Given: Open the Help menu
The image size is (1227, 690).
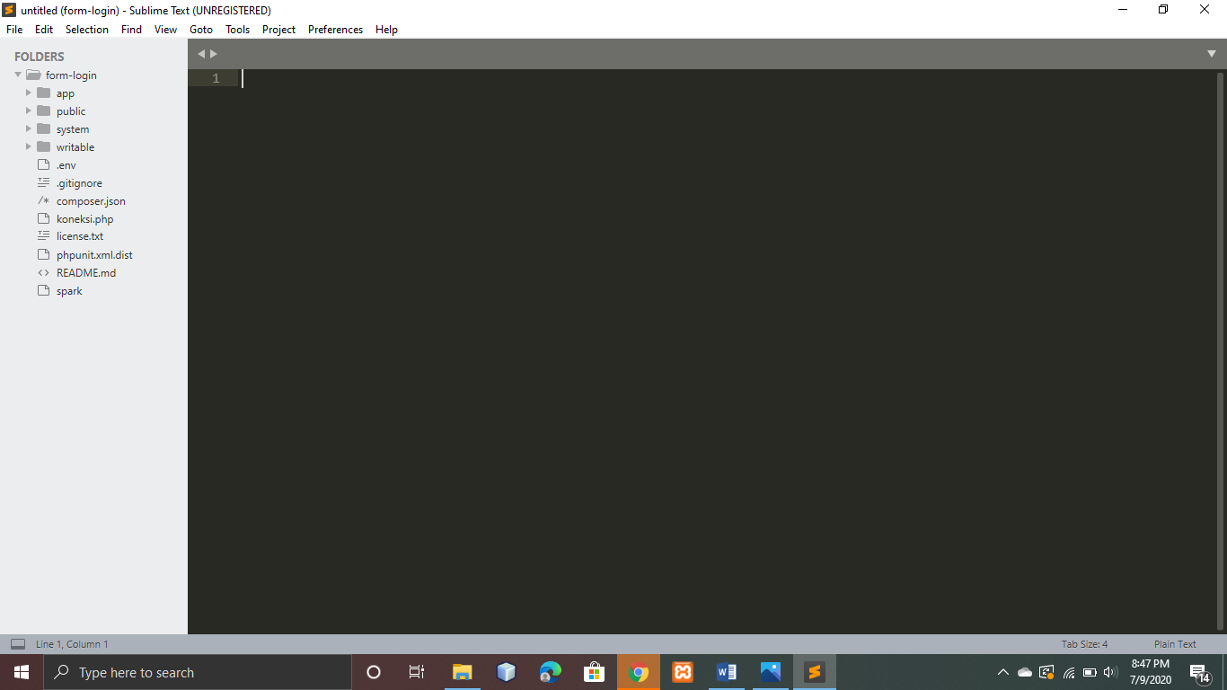Looking at the screenshot, I should coord(387,30).
